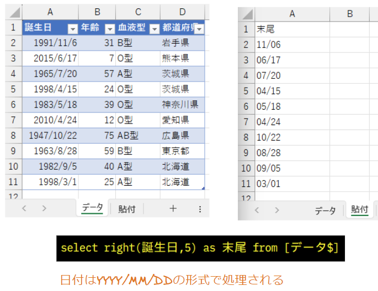Select the 東京都 cell
Screen dimensions: 378x291
click(183, 151)
